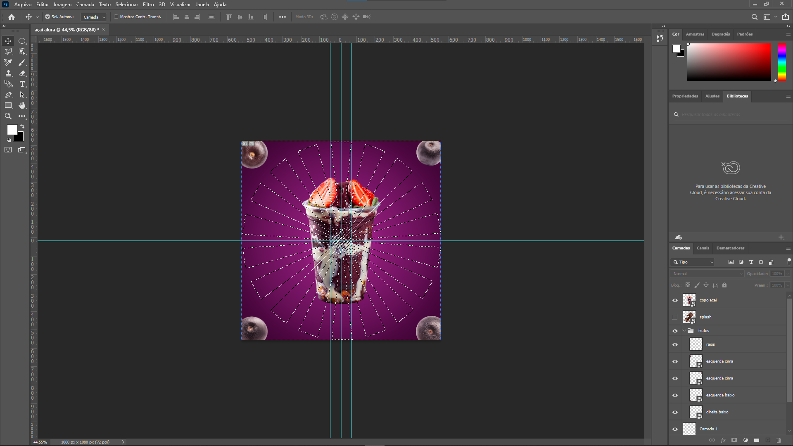
Task: Create a new layer in Layers panel
Action: coord(768,440)
